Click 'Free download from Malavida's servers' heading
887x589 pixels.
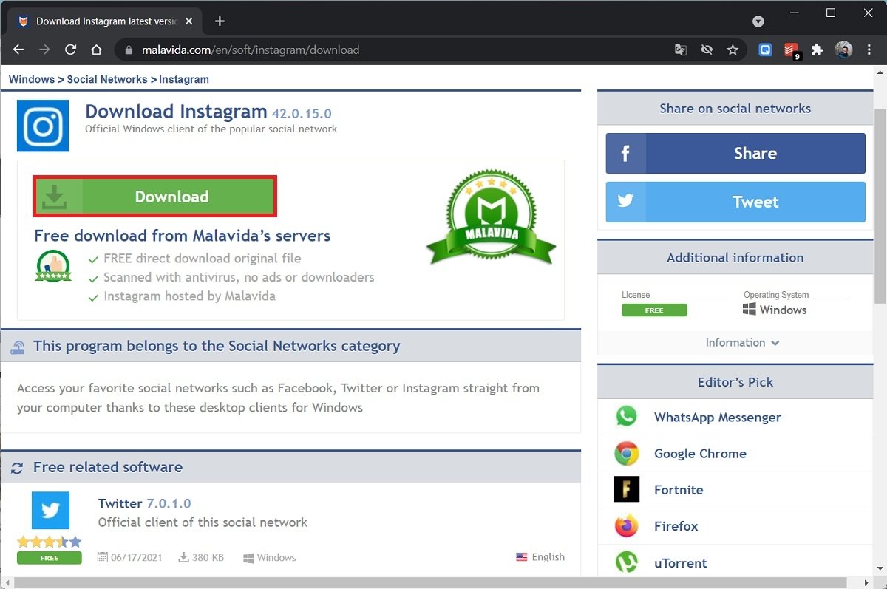point(182,236)
